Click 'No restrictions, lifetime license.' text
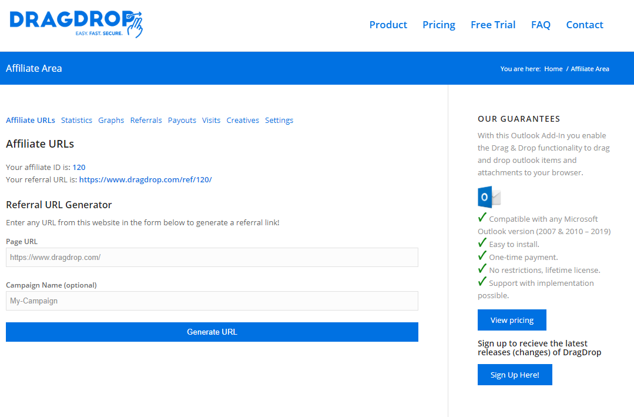 click(544, 270)
